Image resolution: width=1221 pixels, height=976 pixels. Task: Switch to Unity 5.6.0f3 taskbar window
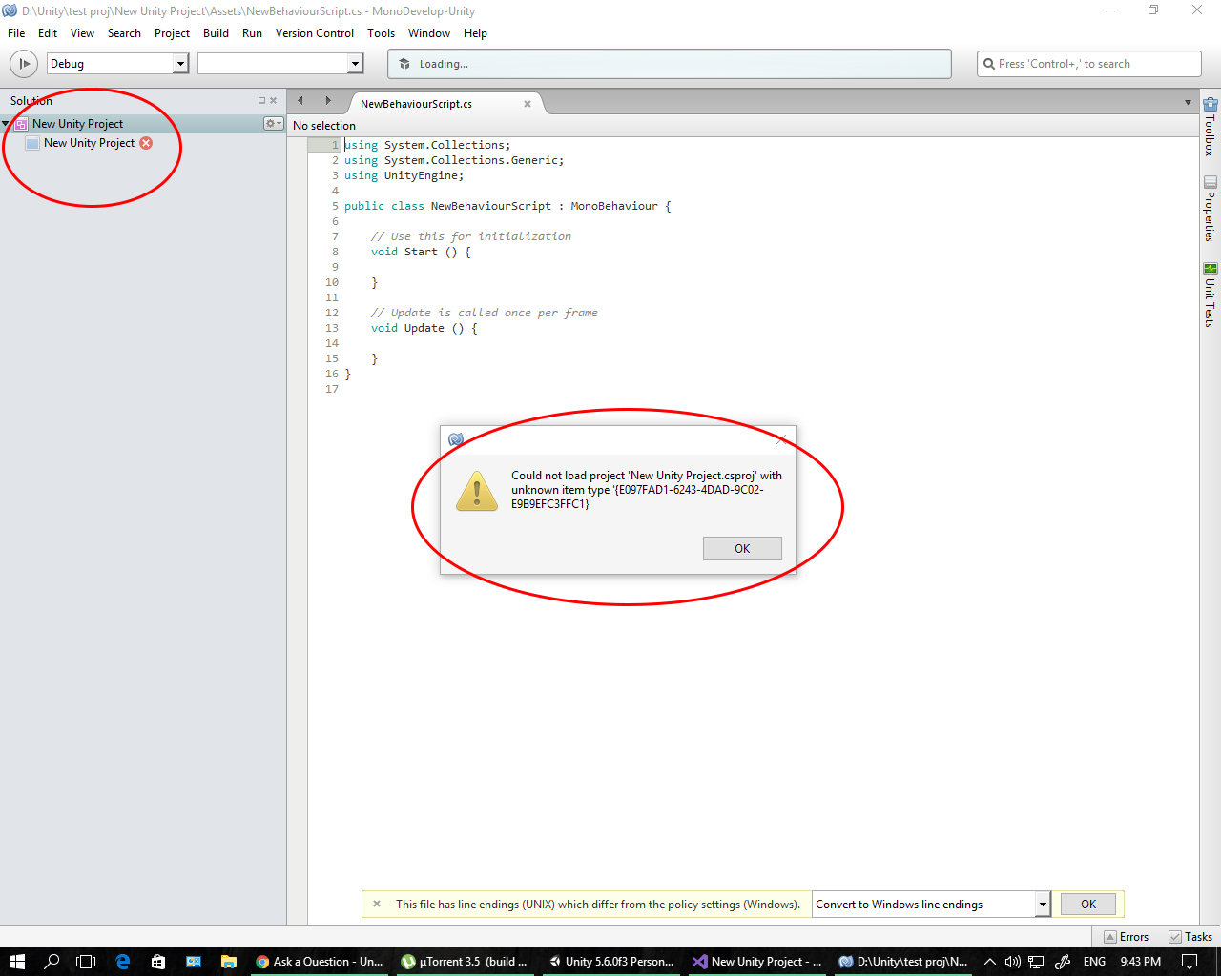(610, 962)
